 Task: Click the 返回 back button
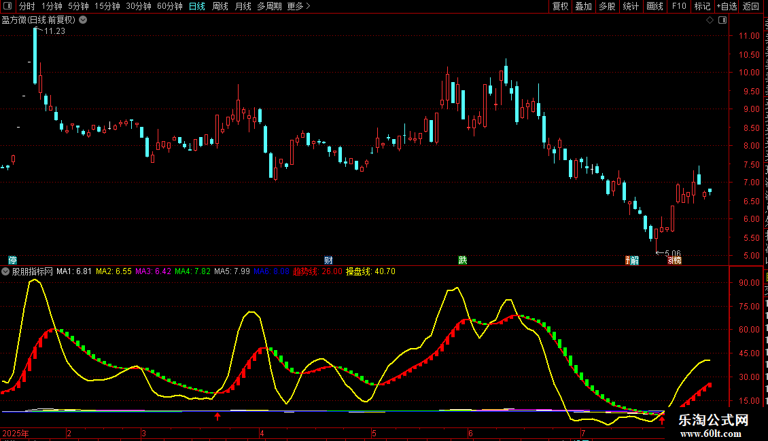pyautogui.click(x=751, y=6)
